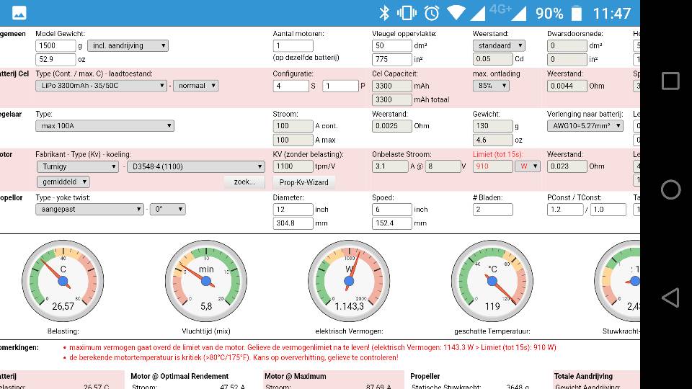Click the Configuratie 1 P field
Image resolution: width=692 pixels, height=389 pixels.
340,86
